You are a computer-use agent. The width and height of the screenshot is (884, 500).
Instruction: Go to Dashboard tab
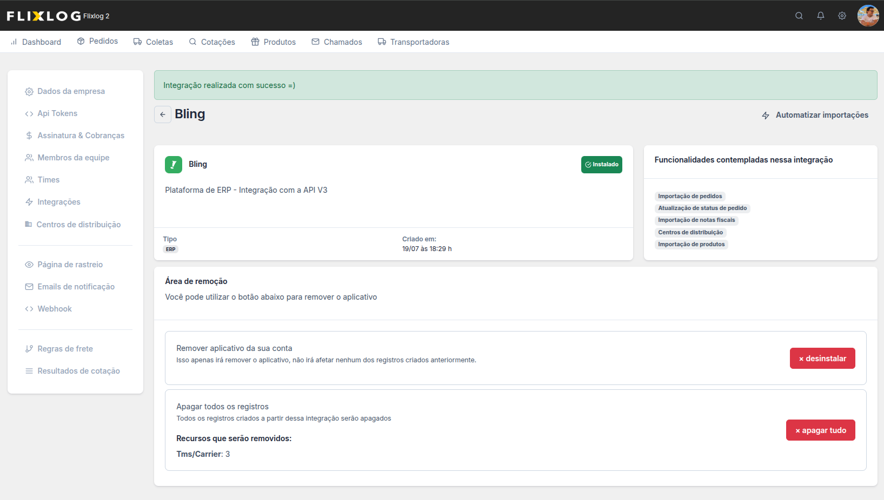tap(36, 42)
